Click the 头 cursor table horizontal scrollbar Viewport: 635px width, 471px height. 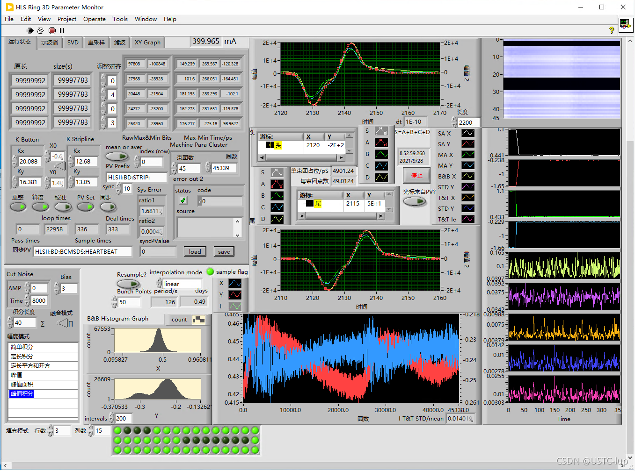coord(302,158)
